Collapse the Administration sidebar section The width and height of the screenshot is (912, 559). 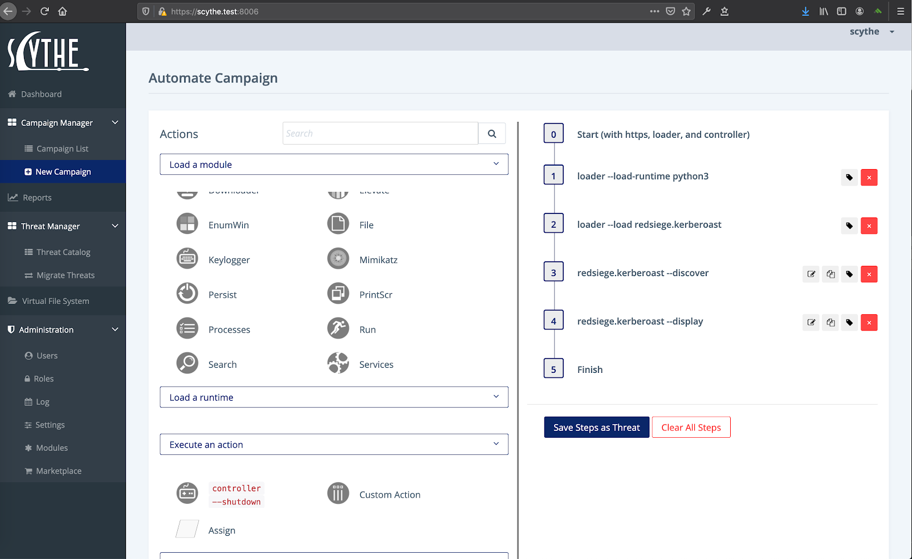tap(63, 330)
